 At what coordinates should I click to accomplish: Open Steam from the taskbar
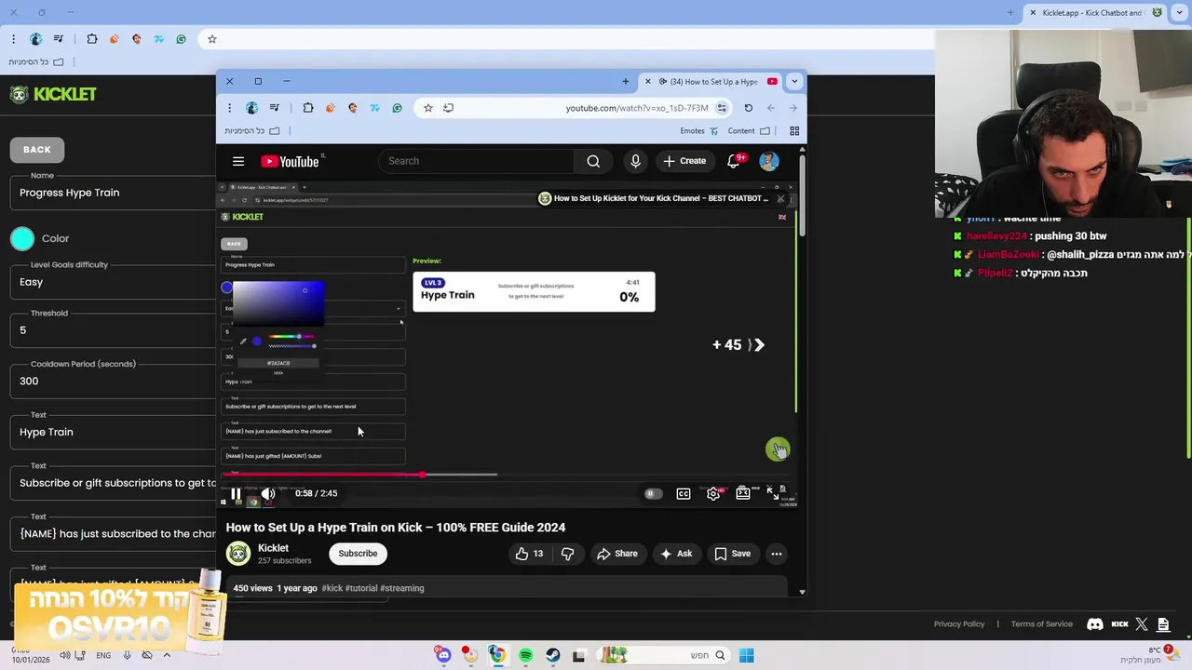(552, 655)
